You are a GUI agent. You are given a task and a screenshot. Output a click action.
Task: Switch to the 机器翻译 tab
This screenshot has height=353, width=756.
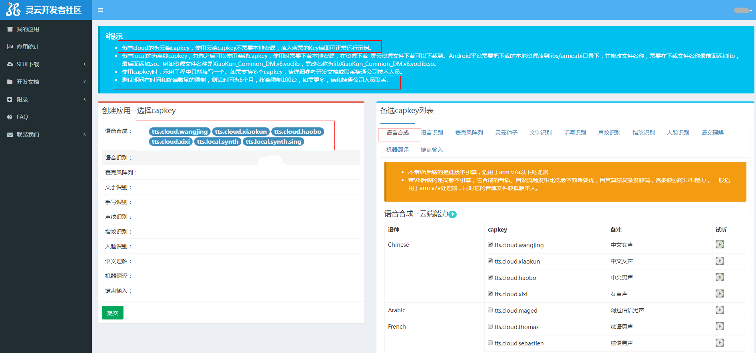point(398,150)
